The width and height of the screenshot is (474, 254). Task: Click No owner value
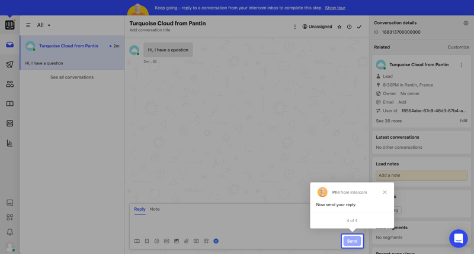(410, 94)
